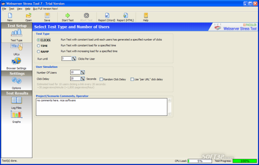This screenshot has height=165, width=259.
Task: Show Graphs in Test Results
Action: point(16,117)
